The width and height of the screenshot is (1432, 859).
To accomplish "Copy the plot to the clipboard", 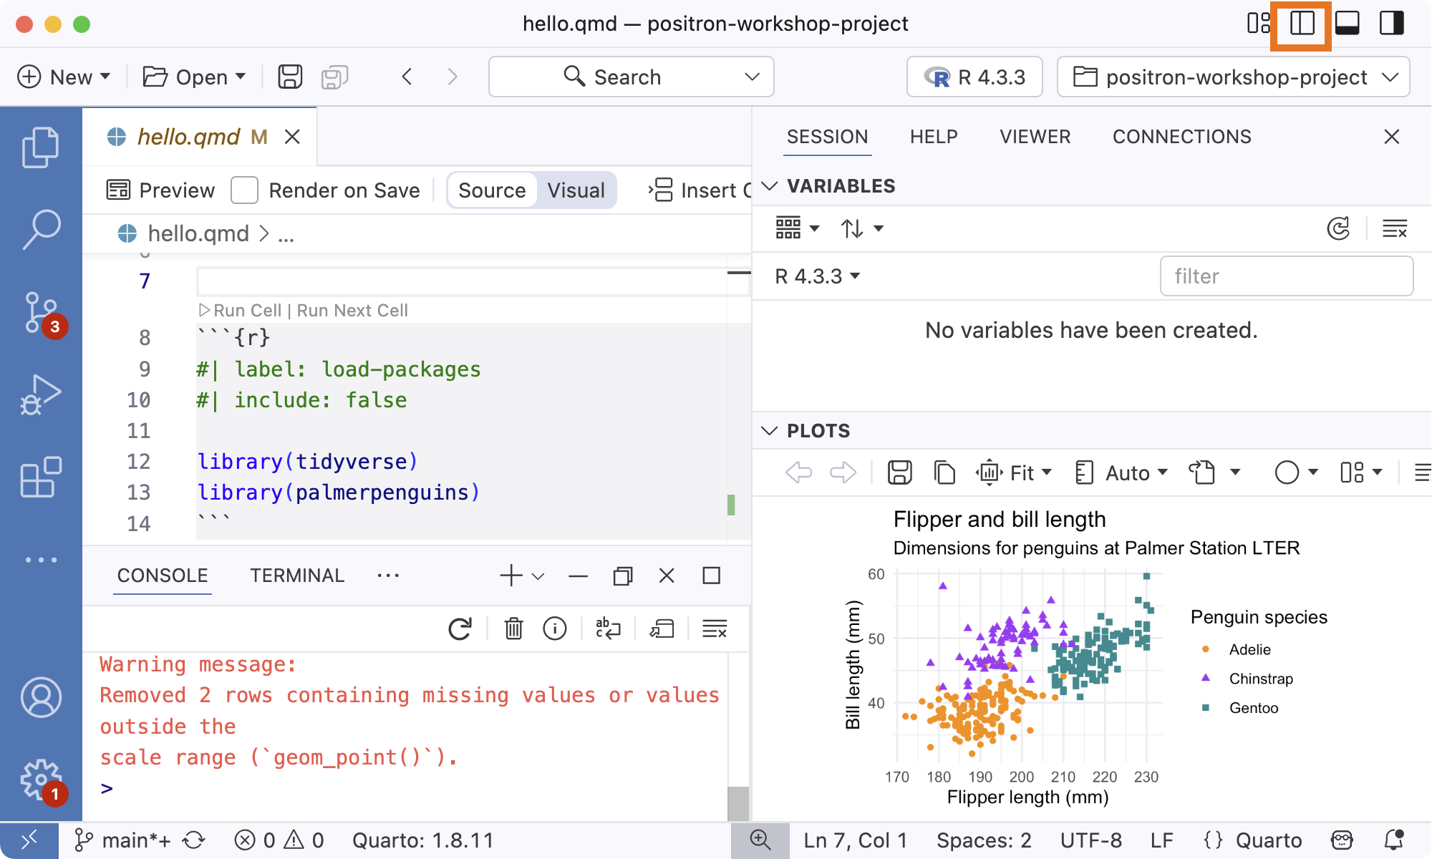I will pos(944,472).
